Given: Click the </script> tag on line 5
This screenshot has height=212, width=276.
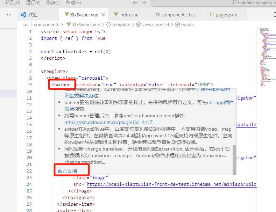Looking at the screenshot, I should 53,58.
